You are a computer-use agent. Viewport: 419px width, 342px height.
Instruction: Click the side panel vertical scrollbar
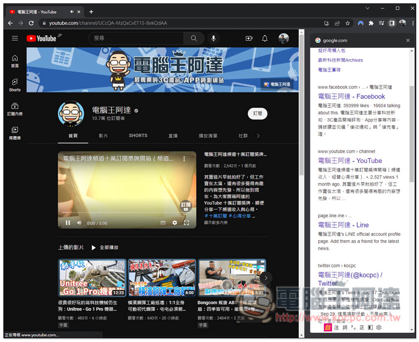click(x=412, y=134)
